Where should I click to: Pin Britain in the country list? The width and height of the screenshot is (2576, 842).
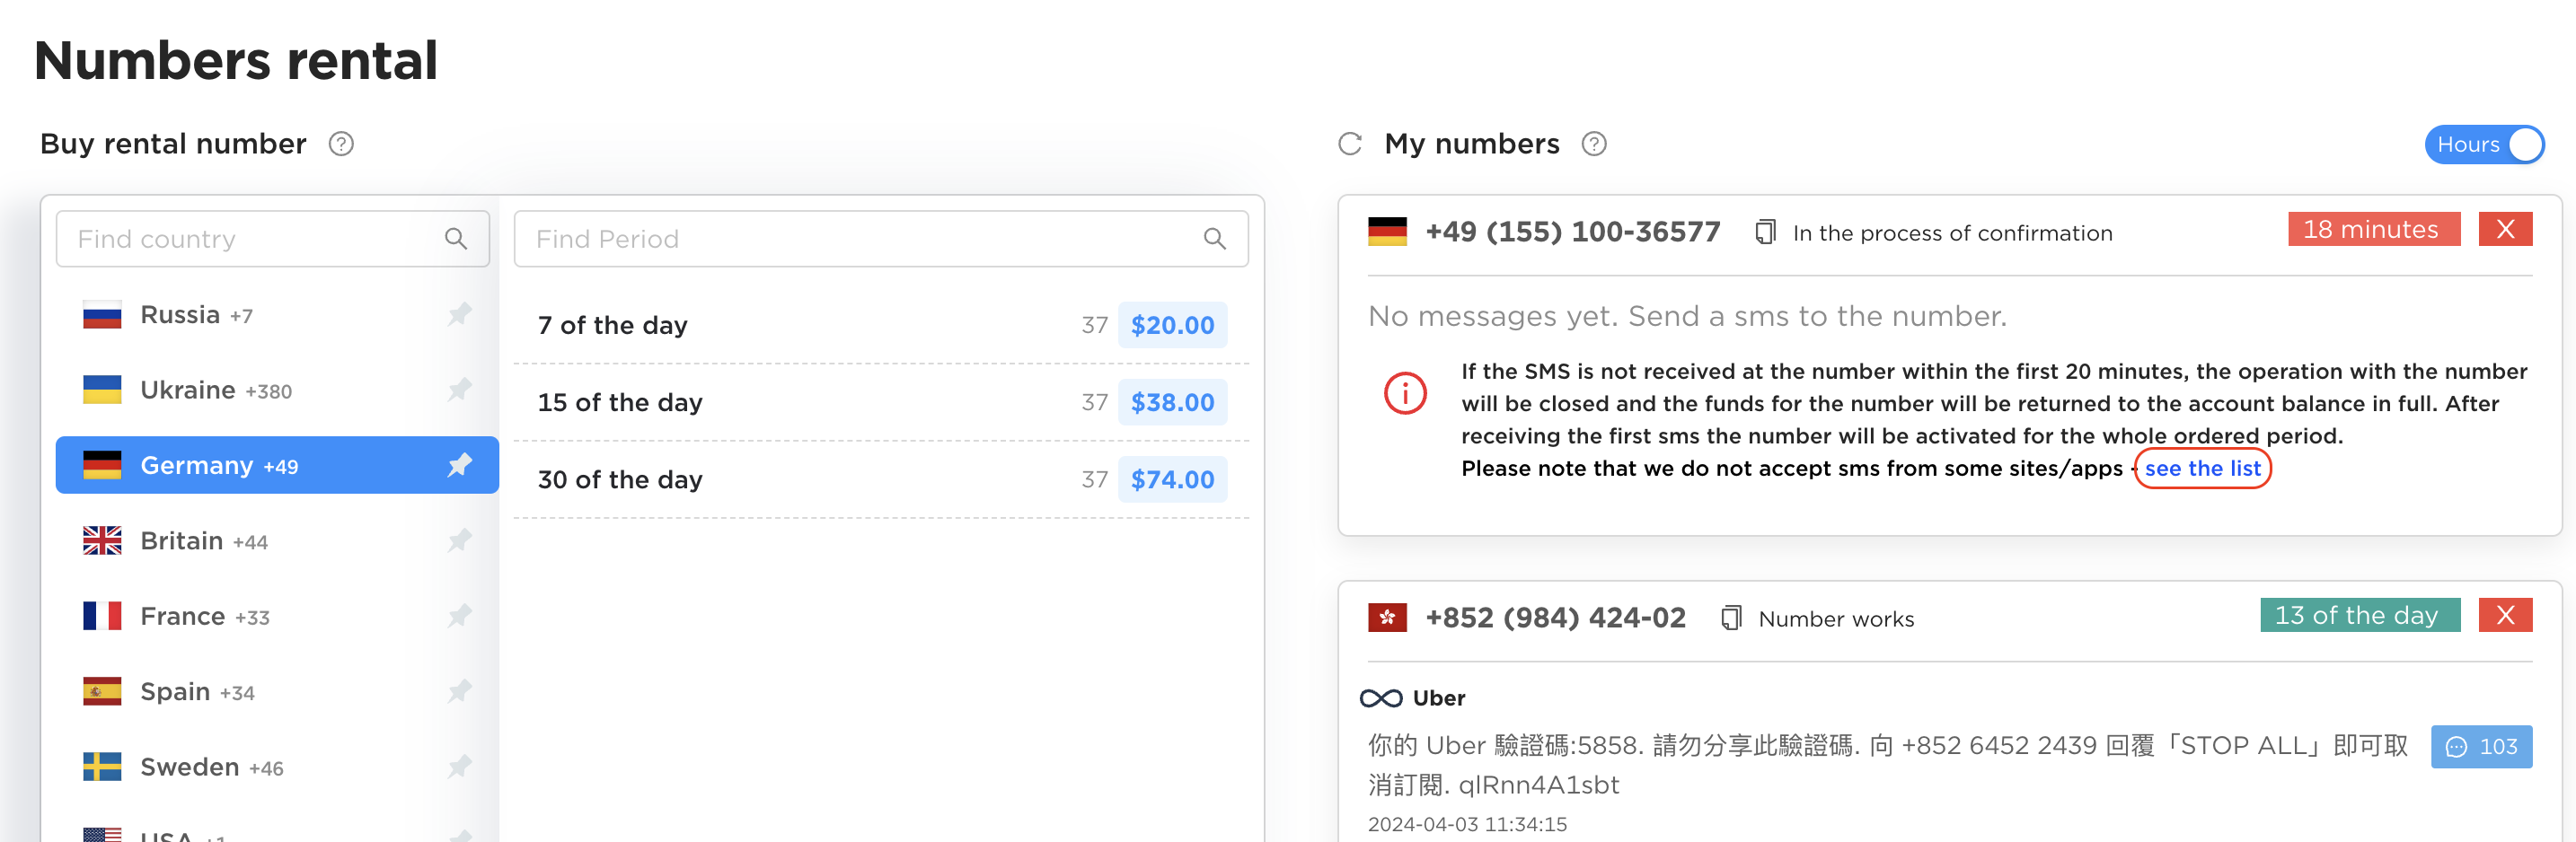click(x=459, y=541)
